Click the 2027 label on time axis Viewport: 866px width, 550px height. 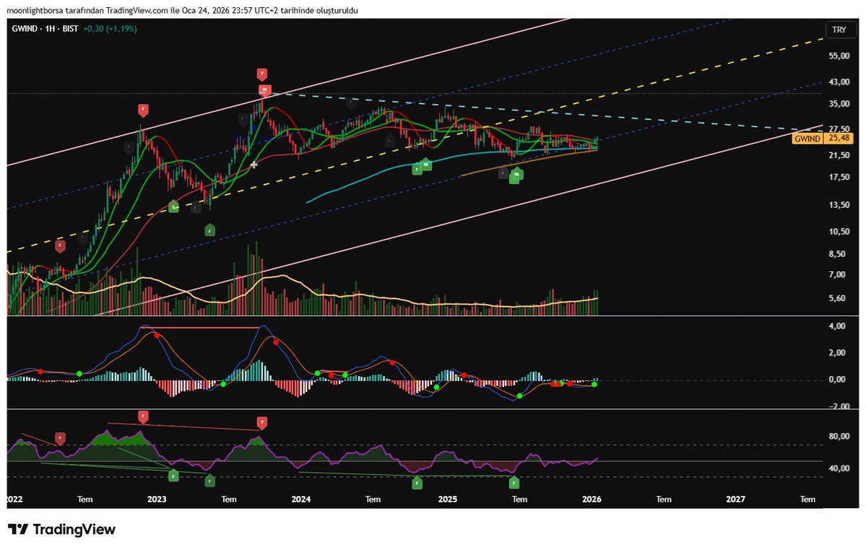(736, 499)
